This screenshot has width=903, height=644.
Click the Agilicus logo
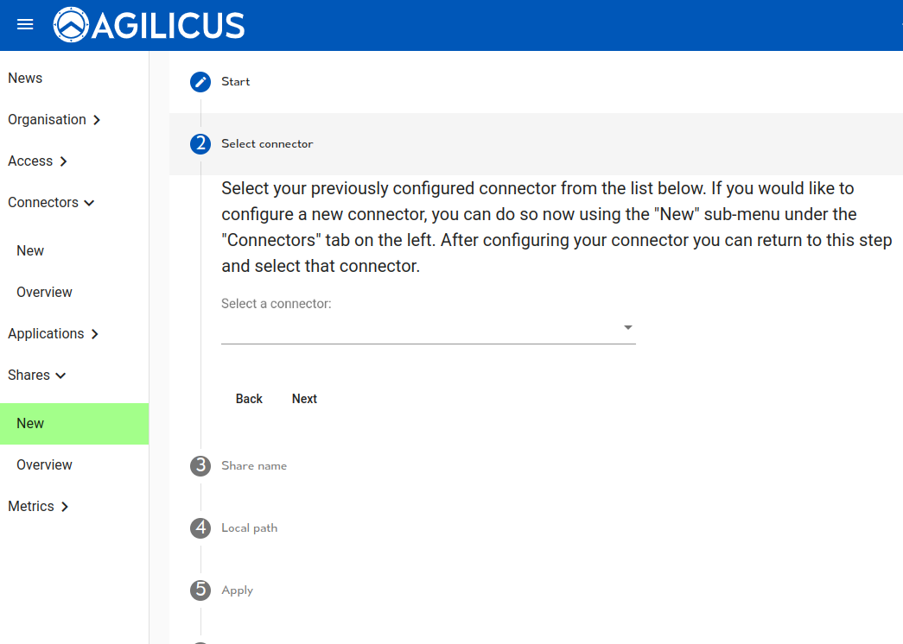click(149, 25)
